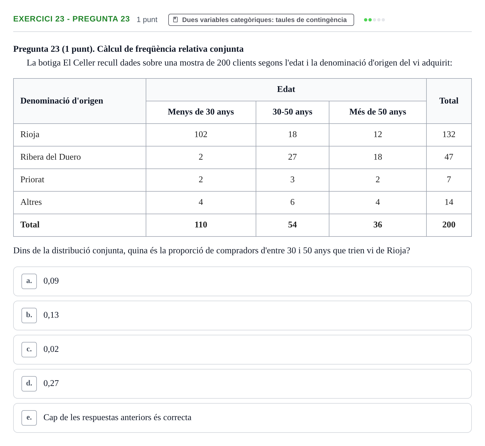Select answer option d. 0,27

point(242,384)
